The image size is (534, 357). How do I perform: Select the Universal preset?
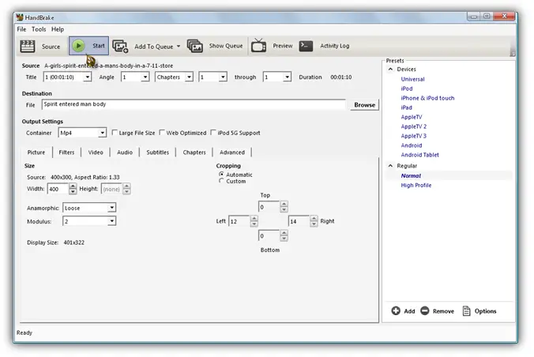click(412, 79)
